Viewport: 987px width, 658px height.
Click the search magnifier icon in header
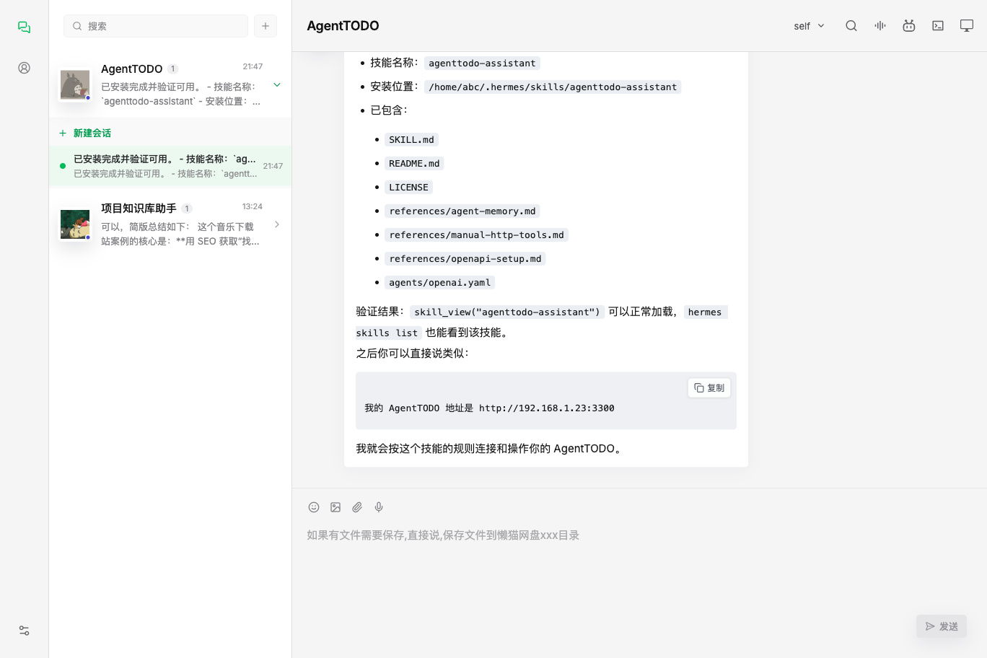pyautogui.click(x=851, y=26)
